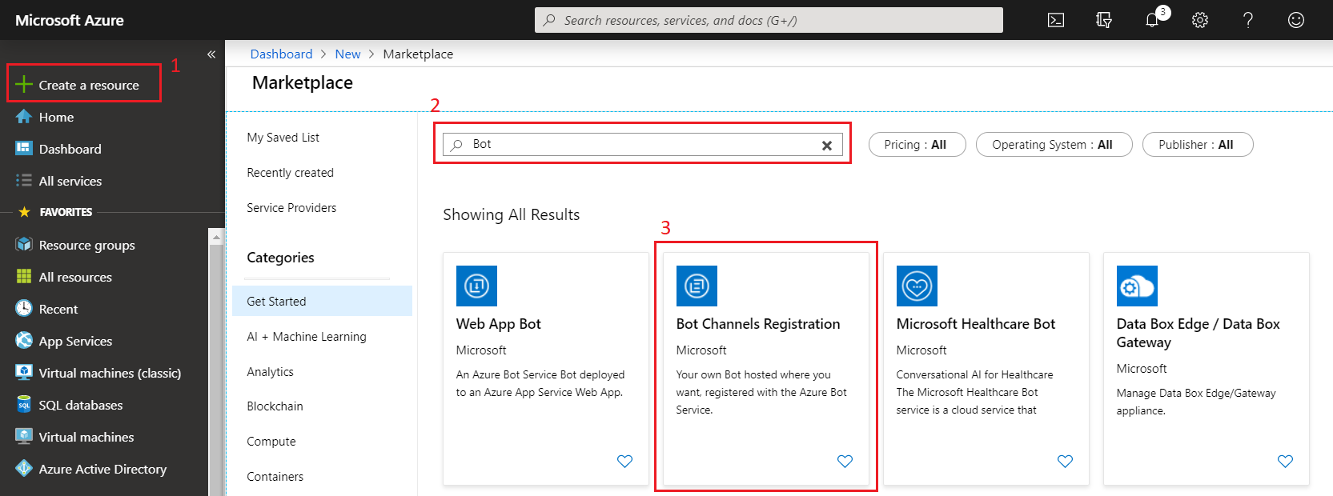Click the Web App Bot tile icon
The height and width of the screenshot is (496, 1333).
click(x=476, y=286)
